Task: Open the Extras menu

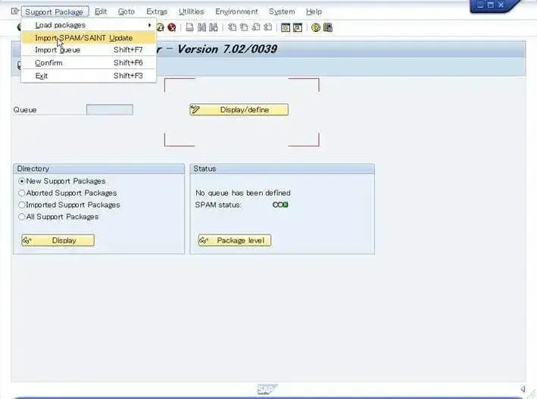Action: (x=157, y=11)
